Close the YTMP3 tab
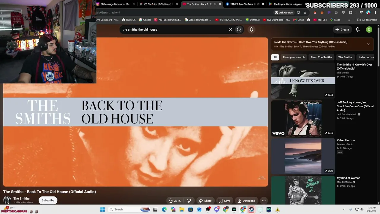 (263, 4)
